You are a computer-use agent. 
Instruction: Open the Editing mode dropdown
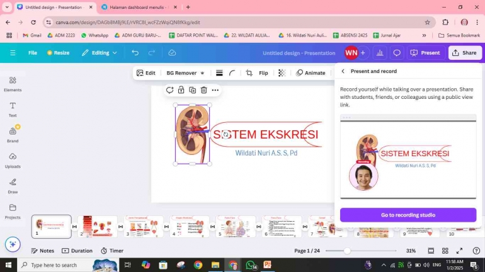click(100, 53)
